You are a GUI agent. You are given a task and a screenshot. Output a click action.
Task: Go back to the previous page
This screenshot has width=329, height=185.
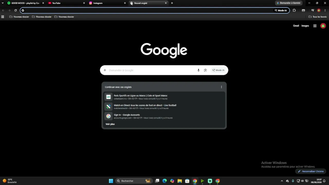pos(3,11)
